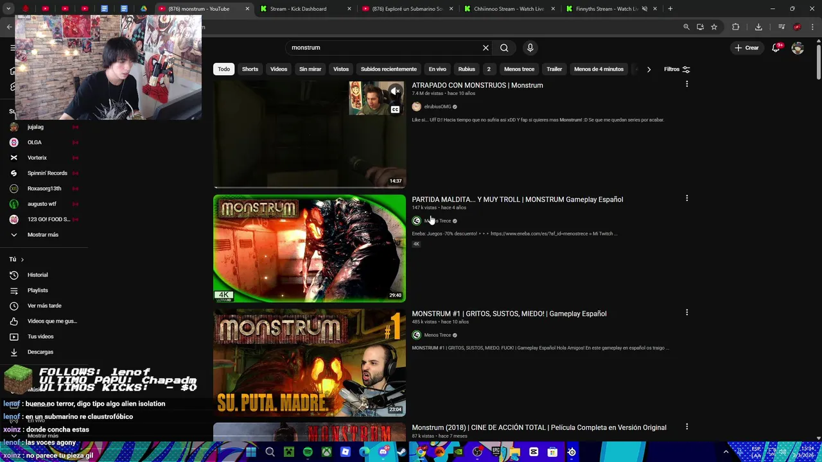Viewport: 822px width, 462px height.
Task: Open more options for MONSTRUM #1 video
Action: tap(686, 312)
